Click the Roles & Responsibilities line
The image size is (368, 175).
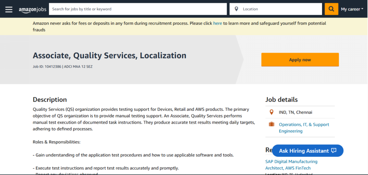[56, 142]
